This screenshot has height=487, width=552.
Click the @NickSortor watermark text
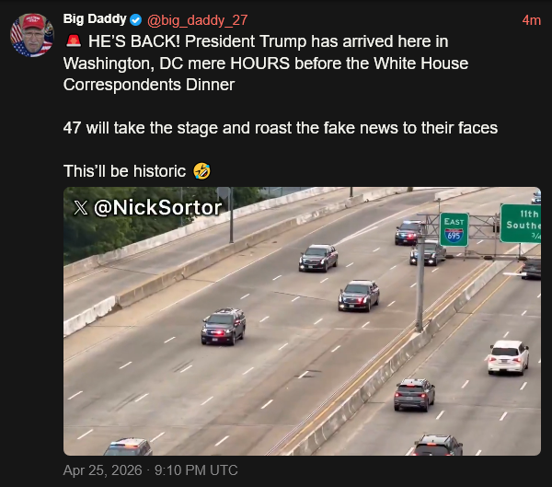(157, 208)
